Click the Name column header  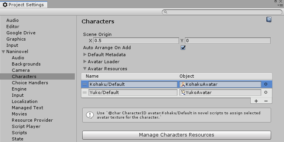[x=92, y=76]
